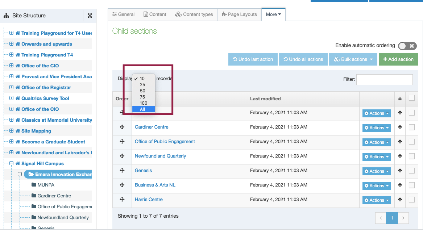This screenshot has height=230, width=423.
Task: Switch to the General tab
Action: pos(123,14)
